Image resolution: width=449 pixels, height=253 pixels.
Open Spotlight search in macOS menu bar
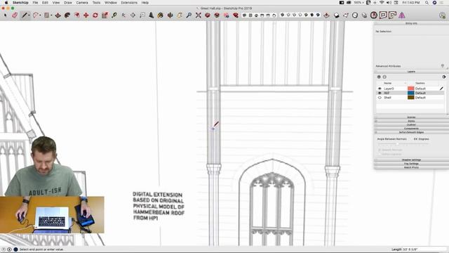click(427, 3)
